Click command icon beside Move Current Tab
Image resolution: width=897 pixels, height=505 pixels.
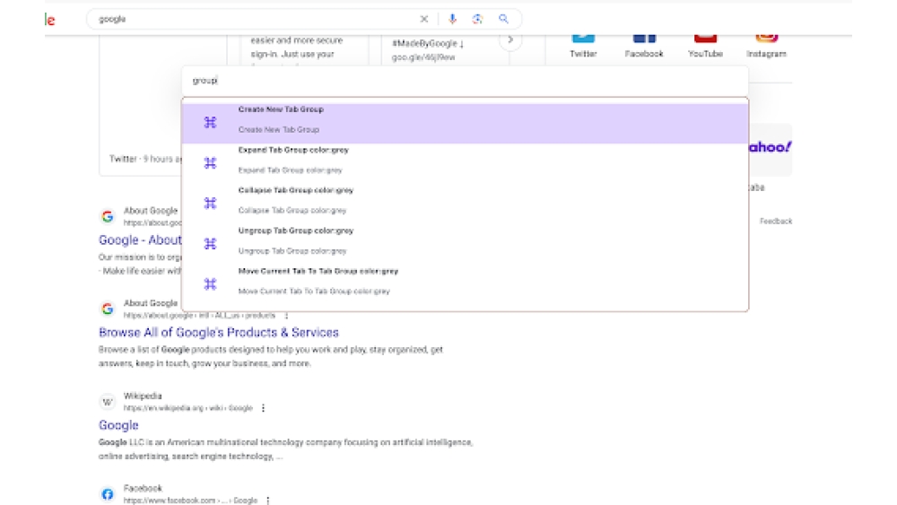tap(211, 284)
